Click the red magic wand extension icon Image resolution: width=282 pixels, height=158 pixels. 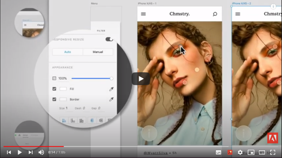[229, 153]
